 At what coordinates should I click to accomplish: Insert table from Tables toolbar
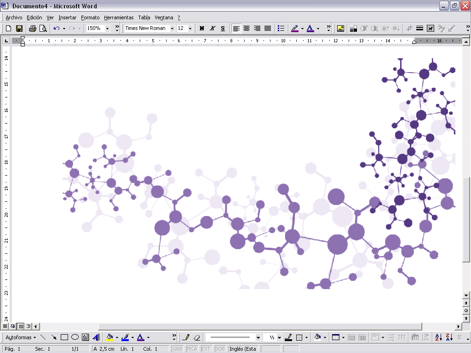(336, 337)
